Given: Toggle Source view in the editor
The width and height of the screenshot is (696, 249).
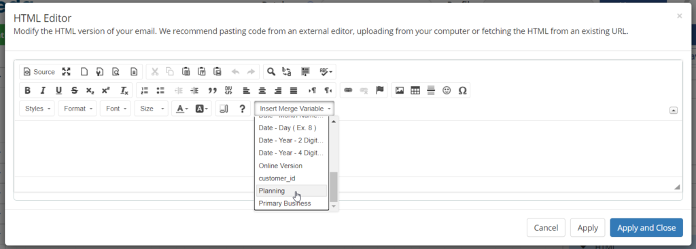Looking at the screenshot, I should [39, 72].
